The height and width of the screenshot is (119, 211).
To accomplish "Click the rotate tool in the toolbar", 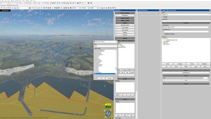I will 8,8.
